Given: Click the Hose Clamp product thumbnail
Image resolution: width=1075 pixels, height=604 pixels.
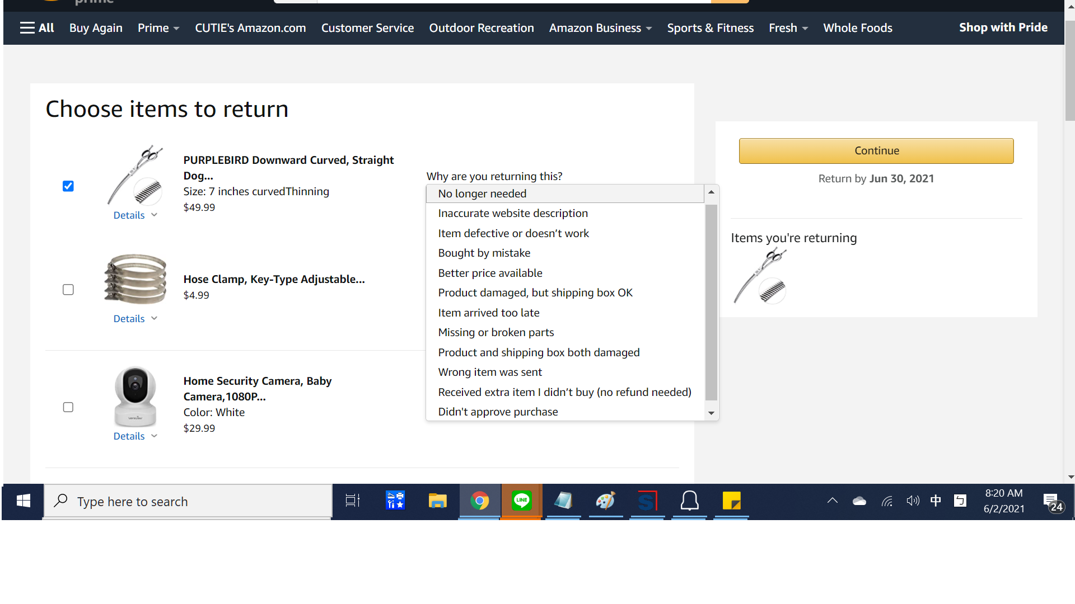Looking at the screenshot, I should click(x=135, y=279).
